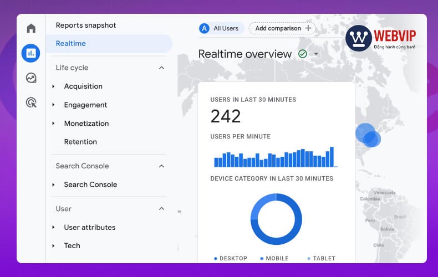The height and width of the screenshot is (277, 438).
Task: Click the Home icon in left rail
Action: coord(31,28)
